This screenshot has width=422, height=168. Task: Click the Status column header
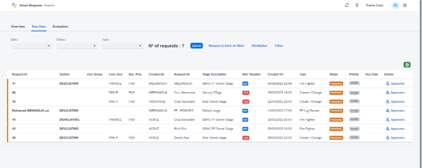[x=334, y=75]
